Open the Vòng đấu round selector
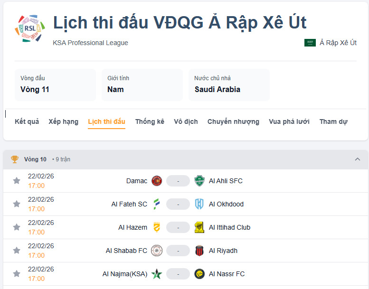Screen dimensions: 369x289 55,84
